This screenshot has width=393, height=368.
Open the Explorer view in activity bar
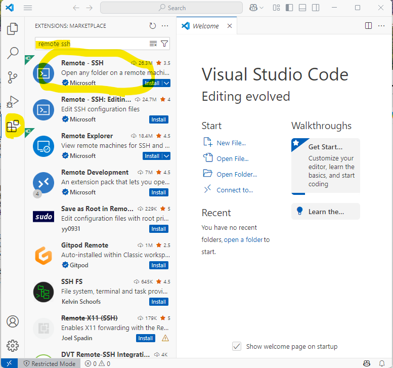click(12, 29)
